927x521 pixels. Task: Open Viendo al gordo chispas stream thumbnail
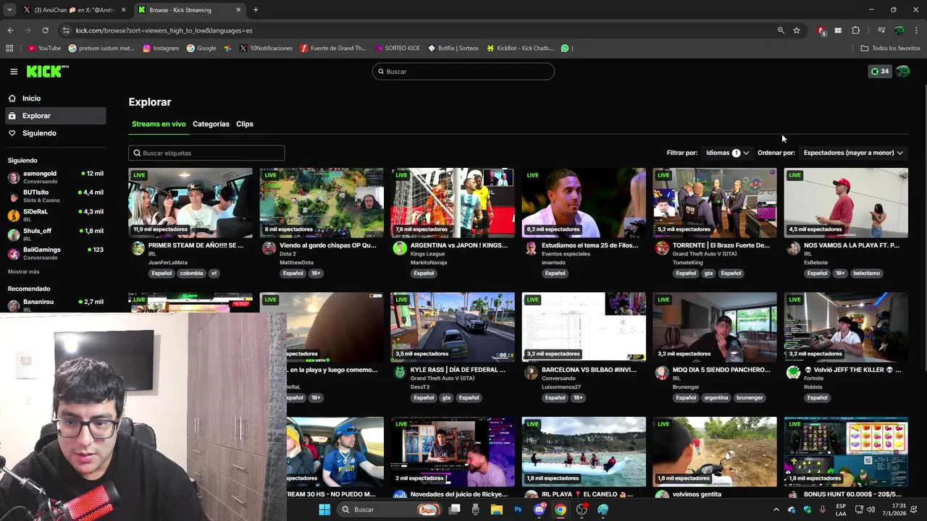[x=322, y=203]
